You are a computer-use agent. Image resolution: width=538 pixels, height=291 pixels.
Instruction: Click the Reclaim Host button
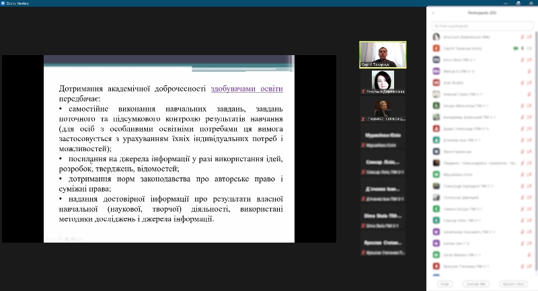513,284
